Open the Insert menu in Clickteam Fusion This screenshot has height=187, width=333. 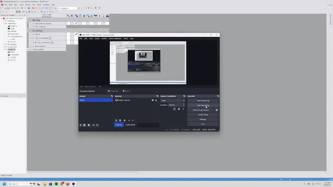click(x=21, y=5)
